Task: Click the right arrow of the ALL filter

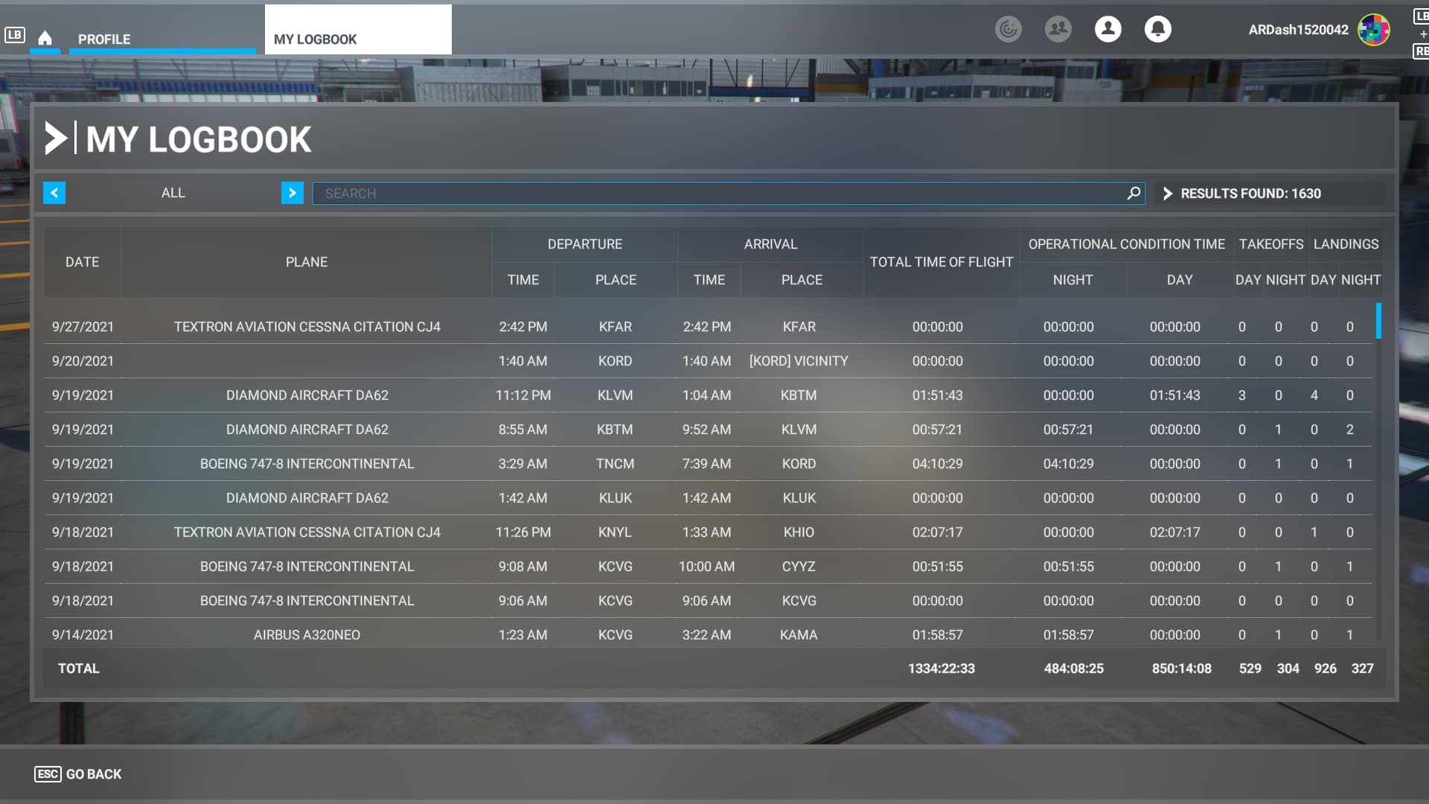Action: (x=292, y=193)
